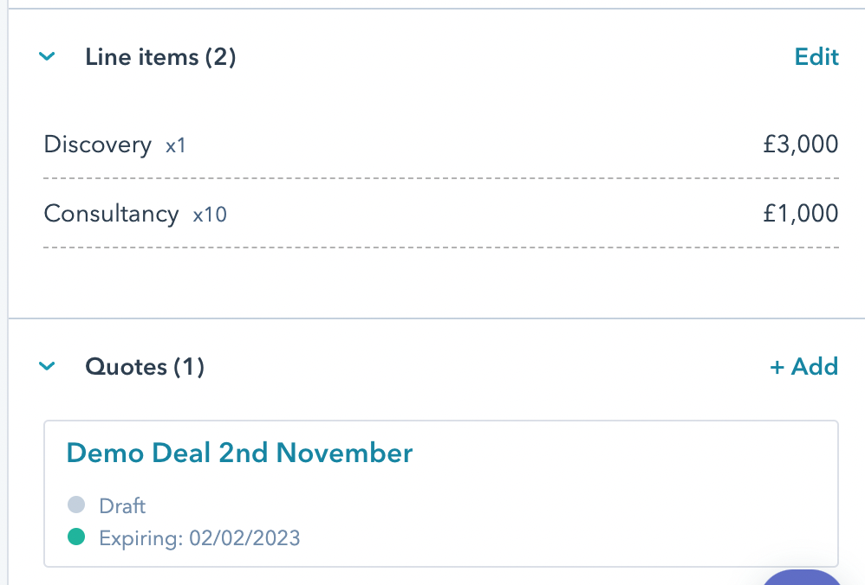Viewport: 865px width, 585px height.
Task: Click the Line items (2) section header
Action: 159,56
